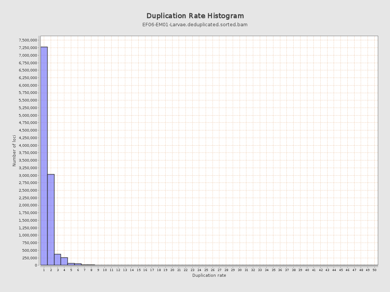Select the histogram bar for duplication rate 4

[x=64, y=261]
